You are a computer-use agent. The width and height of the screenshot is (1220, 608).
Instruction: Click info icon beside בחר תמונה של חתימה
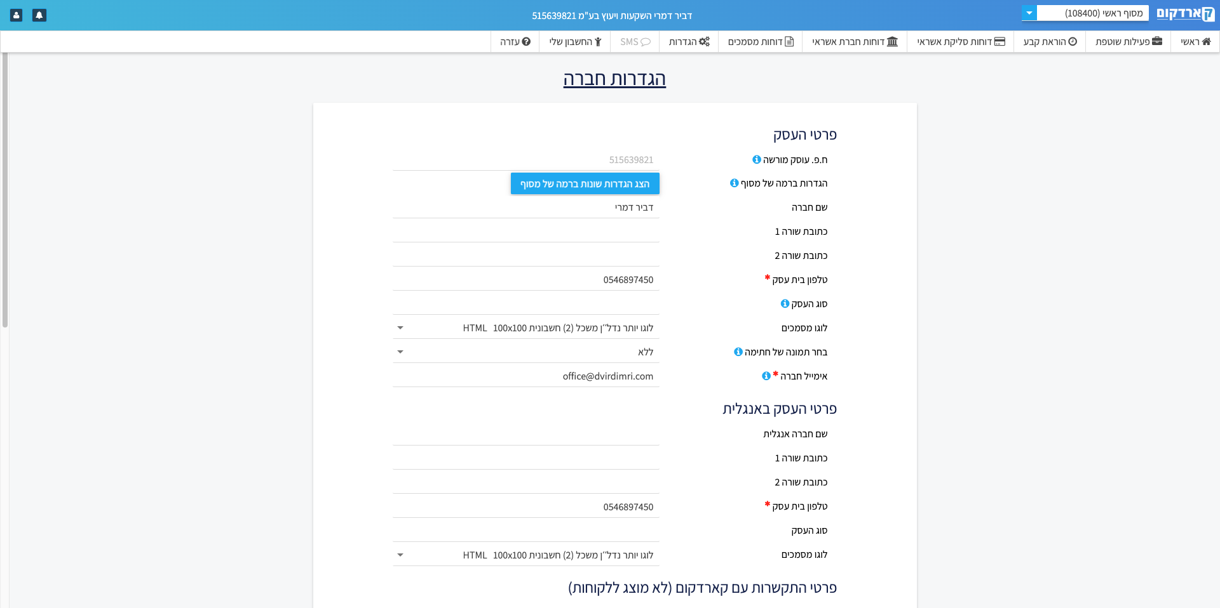pyautogui.click(x=738, y=352)
